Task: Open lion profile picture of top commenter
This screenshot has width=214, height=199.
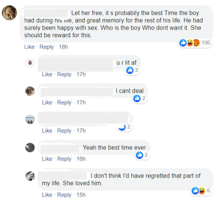Action: pos(9,13)
